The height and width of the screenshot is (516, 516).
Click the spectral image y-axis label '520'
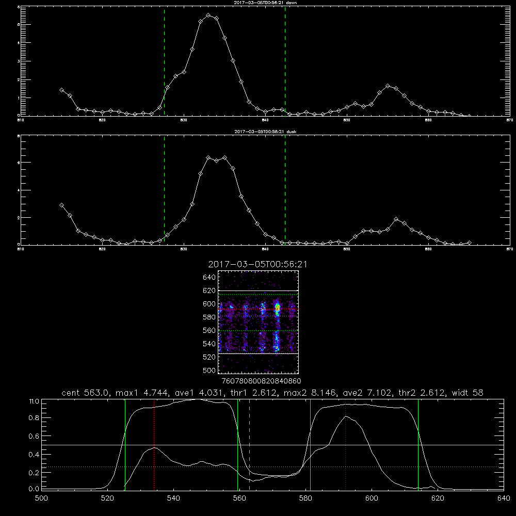pos(209,357)
